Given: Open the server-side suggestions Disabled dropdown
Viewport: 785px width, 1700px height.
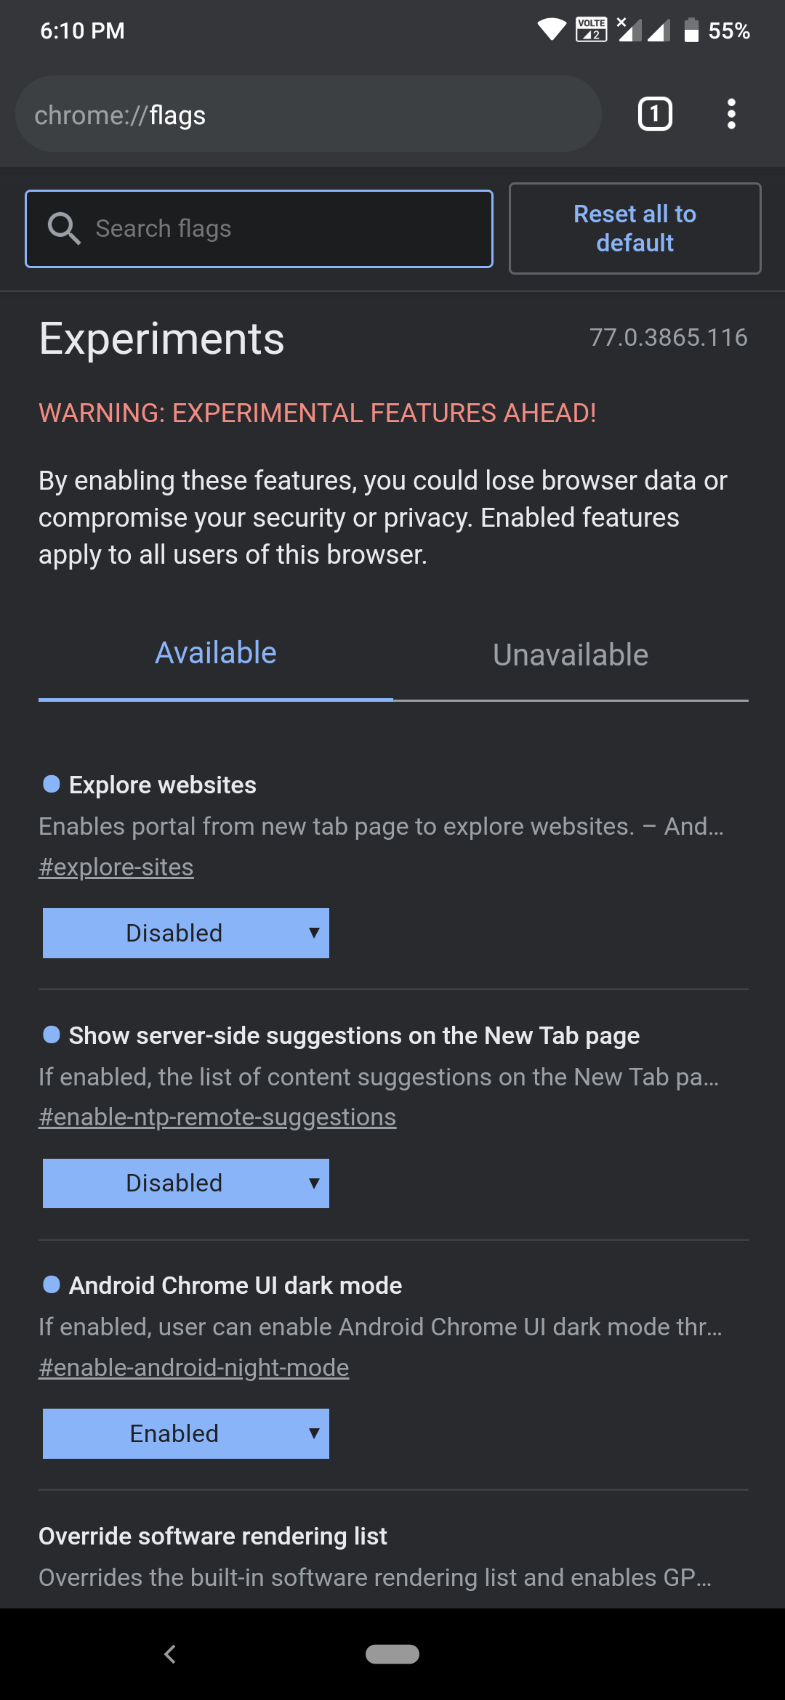Looking at the screenshot, I should pyautogui.click(x=186, y=1183).
